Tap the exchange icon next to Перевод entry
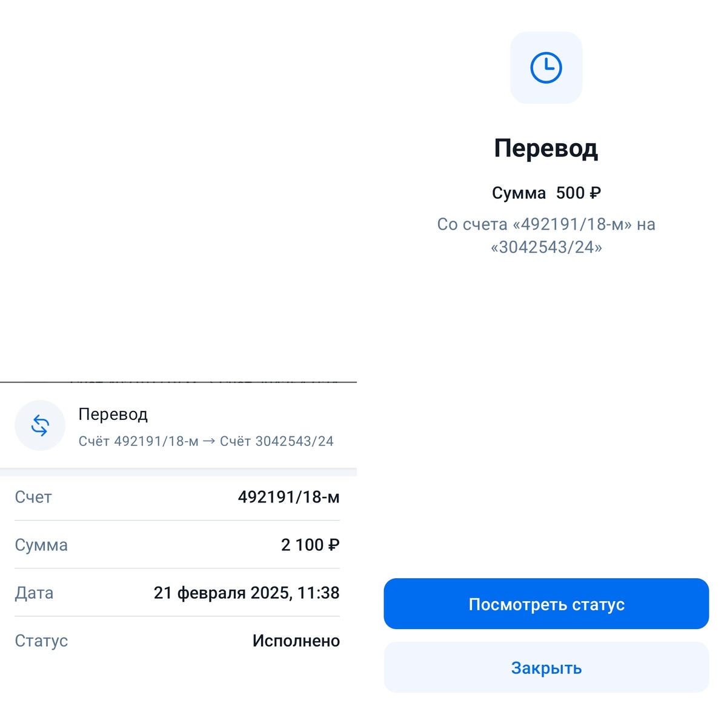 [x=40, y=425]
